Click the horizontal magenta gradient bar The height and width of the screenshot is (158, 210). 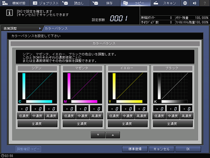tap(84, 101)
